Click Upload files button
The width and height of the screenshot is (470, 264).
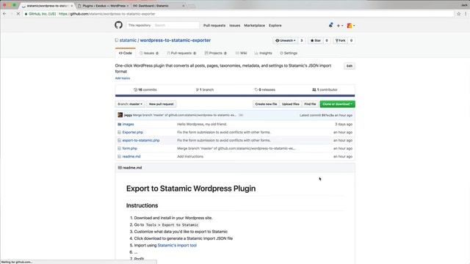pos(291,104)
